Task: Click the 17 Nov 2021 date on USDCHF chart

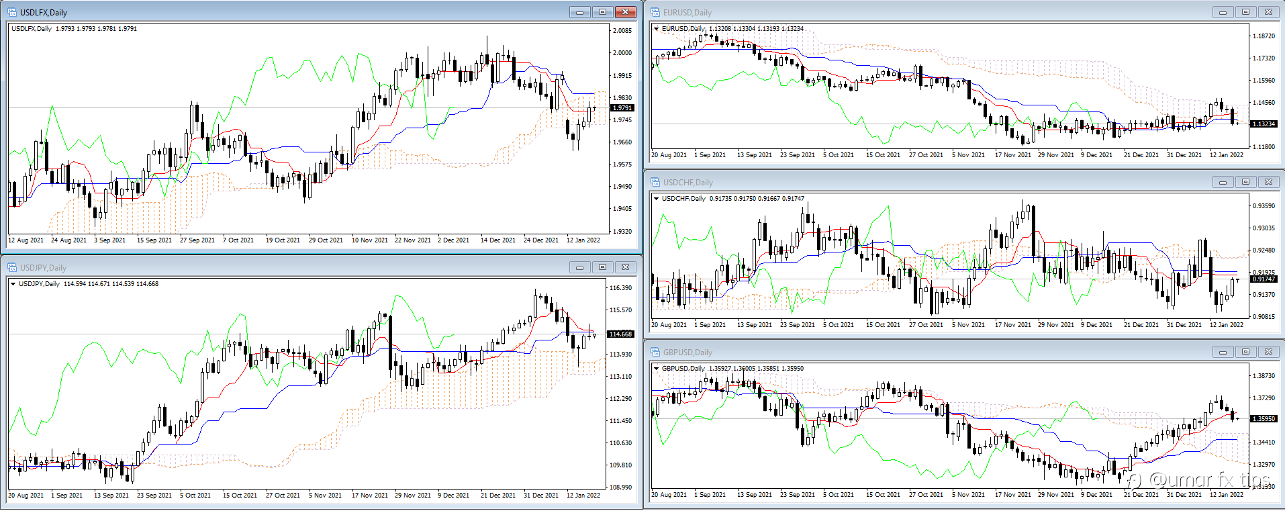Action: point(1012,325)
